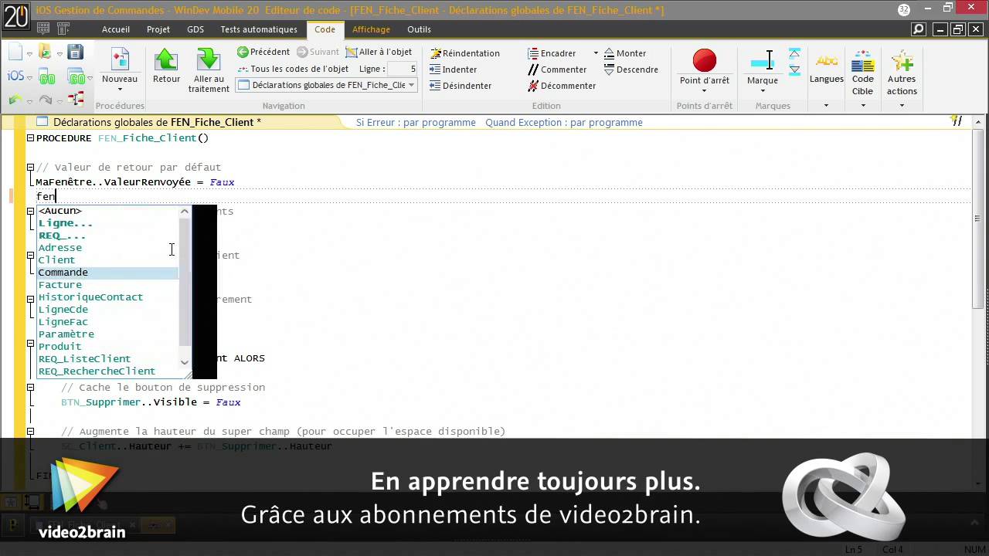Select Produit in the completion list

108,347
